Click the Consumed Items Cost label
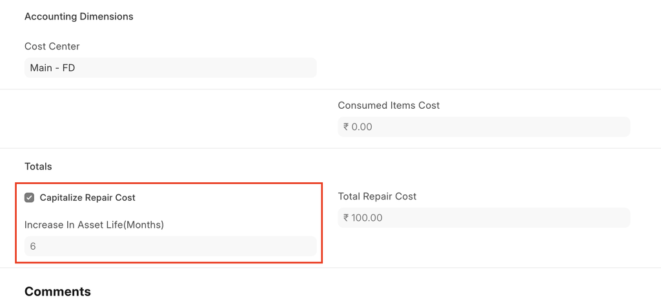 coord(389,105)
